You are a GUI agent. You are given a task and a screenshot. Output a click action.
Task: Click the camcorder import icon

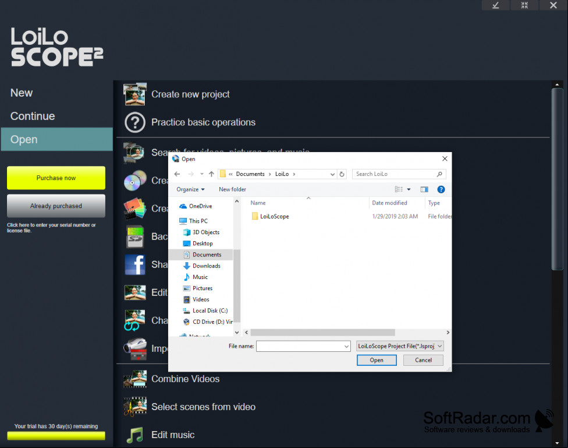(135, 348)
